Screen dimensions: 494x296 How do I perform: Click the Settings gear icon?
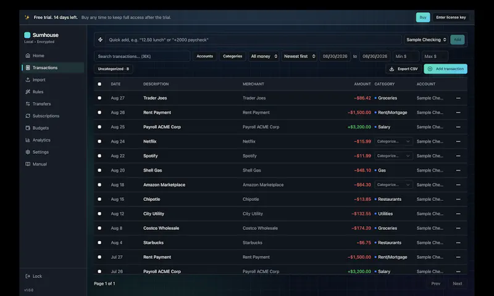click(28, 152)
